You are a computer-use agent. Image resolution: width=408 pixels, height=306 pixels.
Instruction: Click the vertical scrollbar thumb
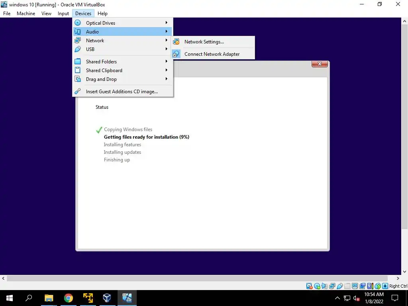coord(405,127)
